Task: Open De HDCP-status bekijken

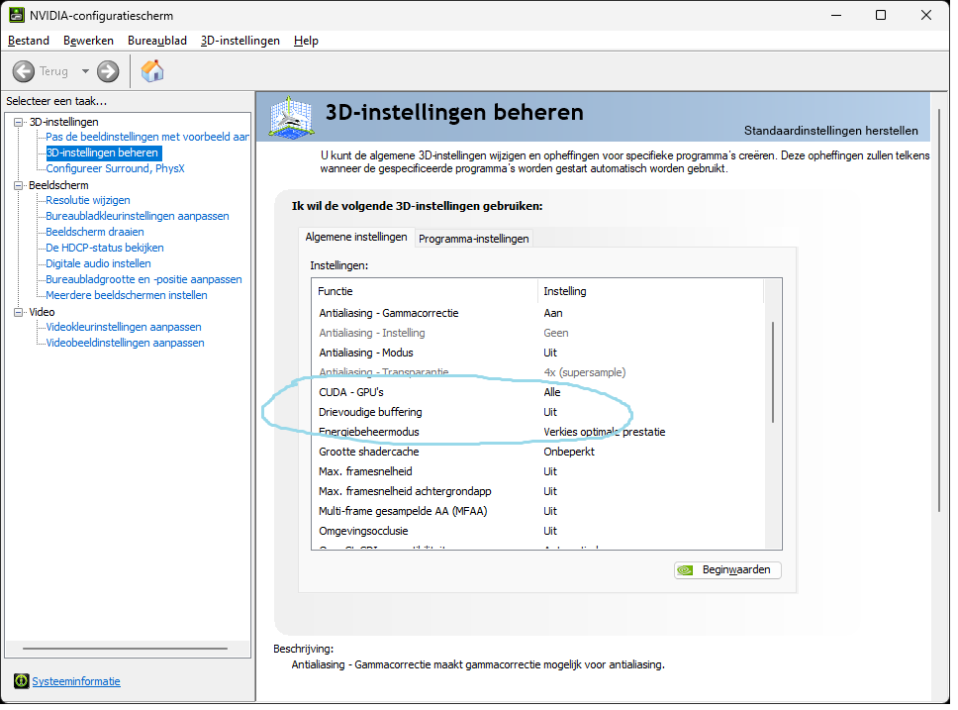Action: (105, 249)
